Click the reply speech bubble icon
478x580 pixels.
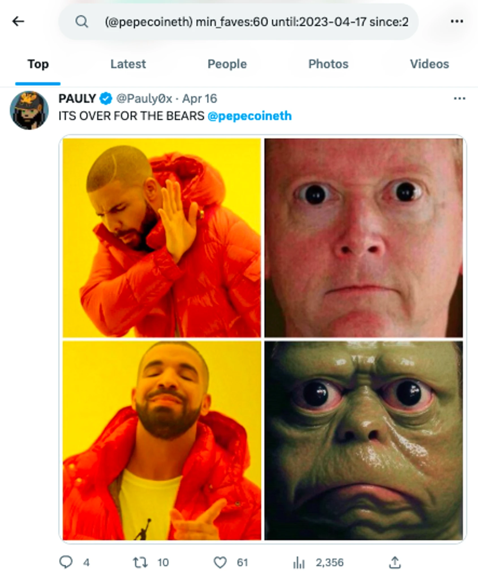(x=66, y=562)
